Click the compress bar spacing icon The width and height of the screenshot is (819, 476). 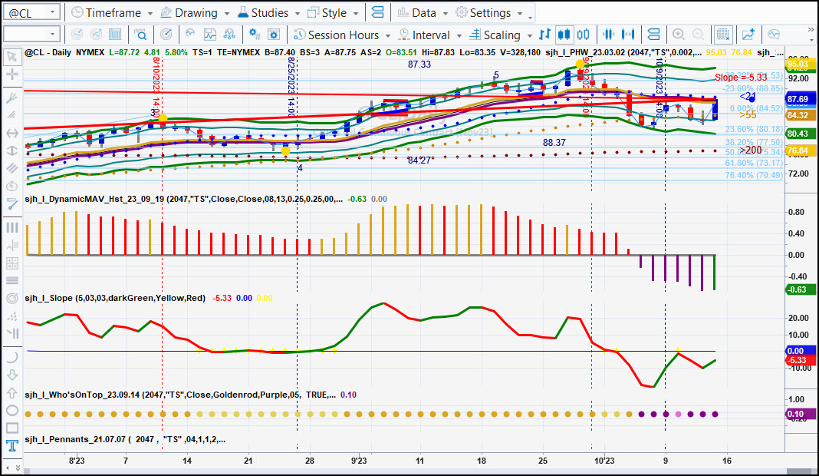[x=609, y=35]
